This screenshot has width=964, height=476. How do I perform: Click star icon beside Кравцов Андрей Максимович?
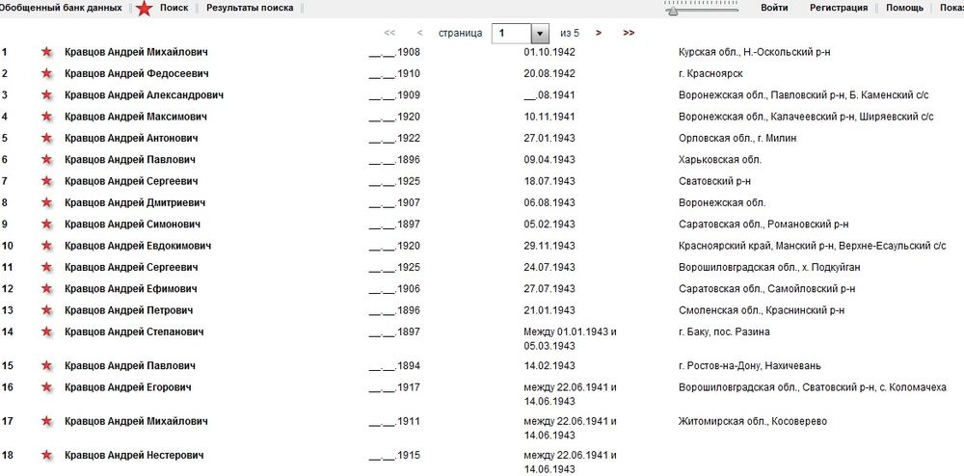tap(45, 117)
